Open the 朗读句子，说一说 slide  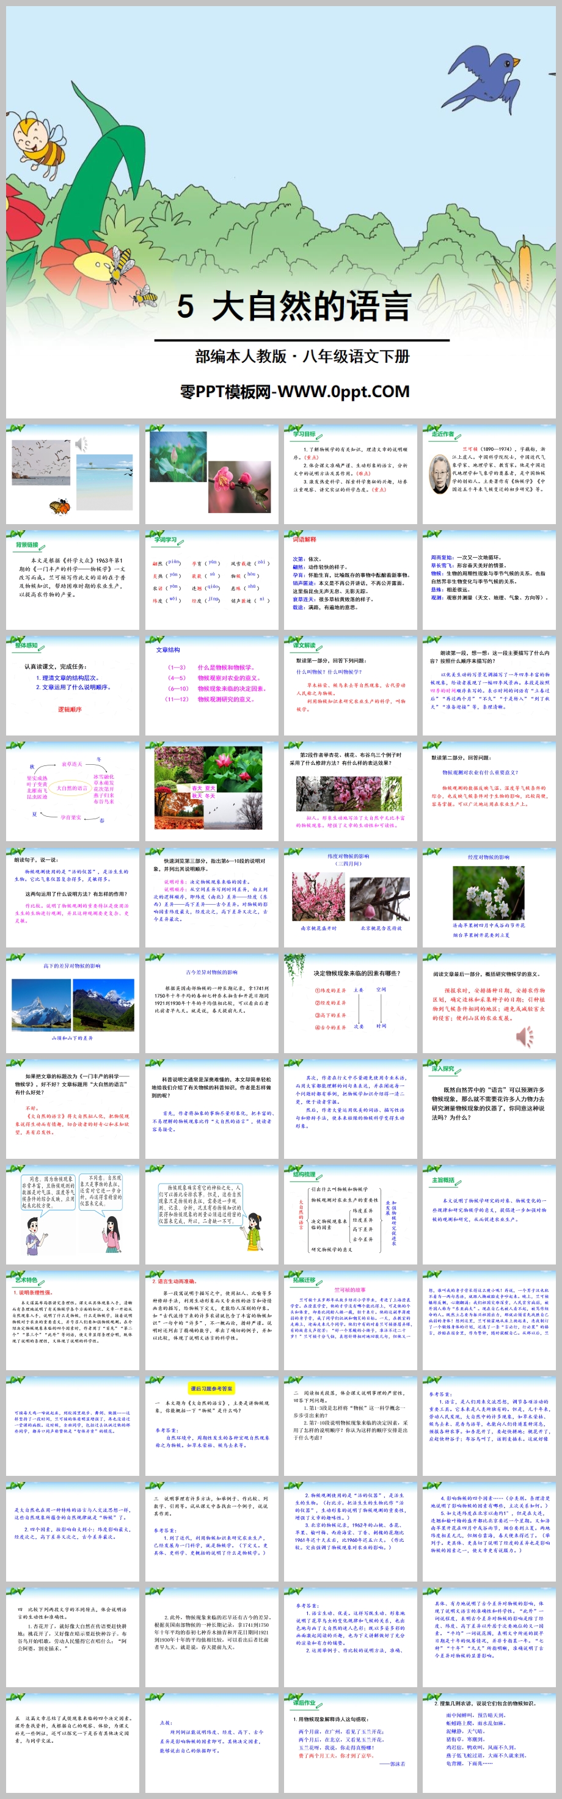73,897
